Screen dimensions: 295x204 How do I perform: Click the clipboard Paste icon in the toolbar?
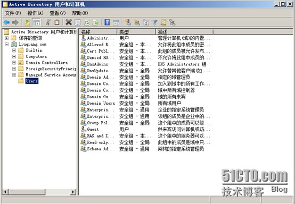coord(57,22)
